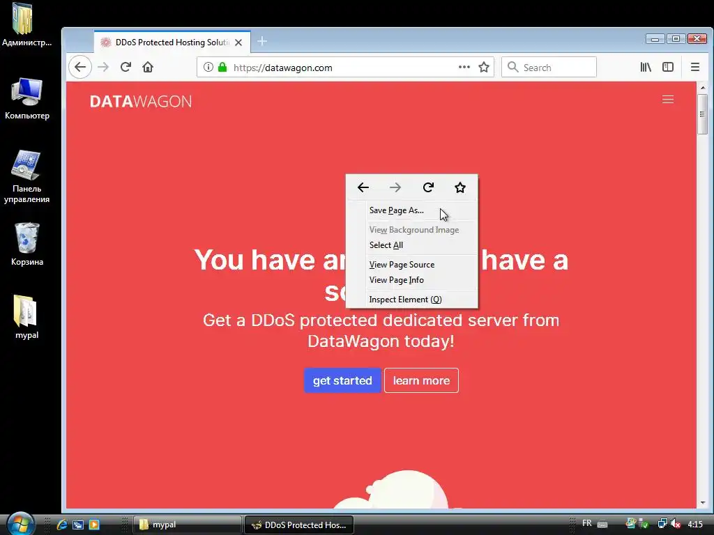Reload the page from the browser toolbar
This screenshot has height=535, width=714.
(126, 68)
